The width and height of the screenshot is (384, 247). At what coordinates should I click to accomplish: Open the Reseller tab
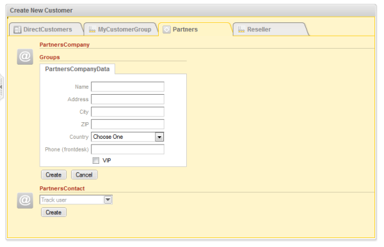click(270, 29)
